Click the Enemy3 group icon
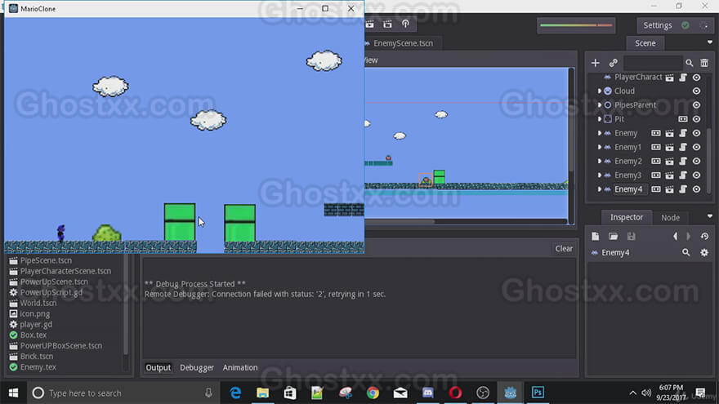719x404 pixels. click(x=656, y=175)
